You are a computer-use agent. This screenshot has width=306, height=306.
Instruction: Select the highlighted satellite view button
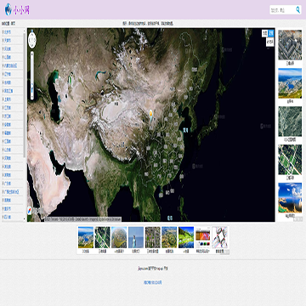click(271, 33)
